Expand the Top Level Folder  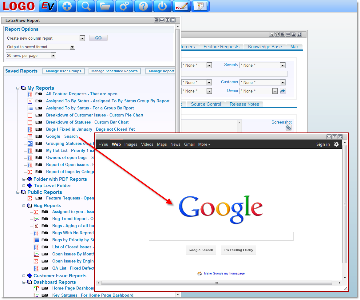click(24, 186)
